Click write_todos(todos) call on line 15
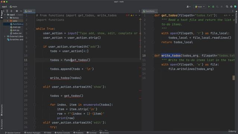238x134 pixels. pos(66,78)
